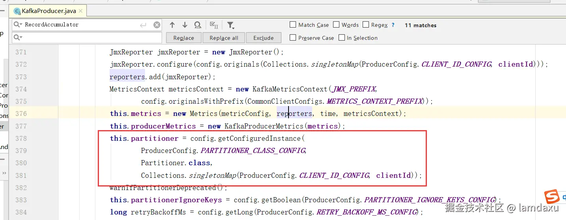Jump to previous search occurrence arrow

pos(172,25)
